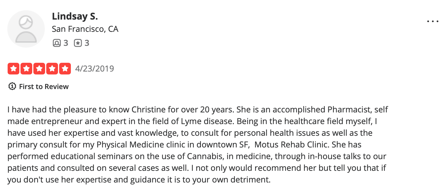This screenshot has width=446, height=193.
Task: Click the San Francisco, CA location text
Action: pos(85,29)
